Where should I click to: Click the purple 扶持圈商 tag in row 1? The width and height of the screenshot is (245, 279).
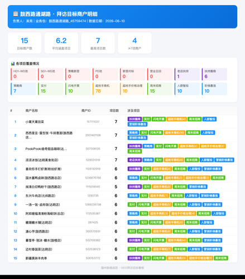point(134,119)
